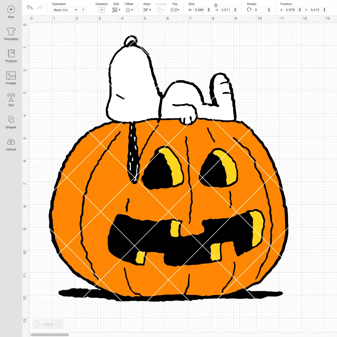Click the X position stepper arrows
337x337 pixels.
coord(300,10)
